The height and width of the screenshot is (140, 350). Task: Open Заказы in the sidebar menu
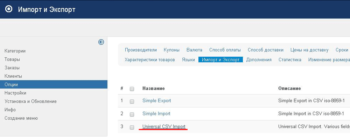pyautogui.click(x=12, y=68)
